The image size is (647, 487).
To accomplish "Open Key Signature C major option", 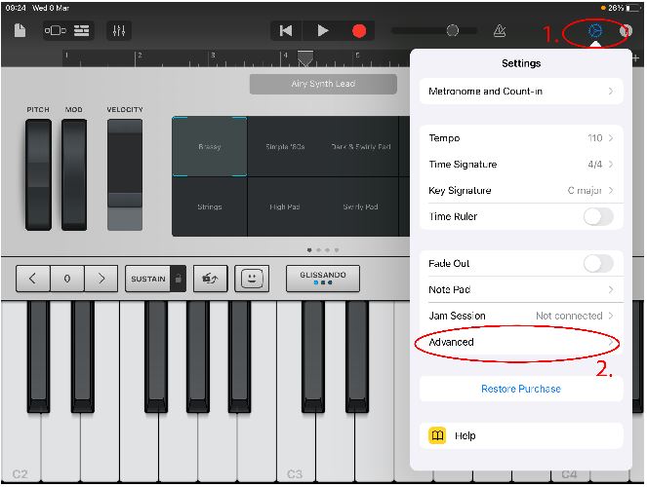I will coord(520,191).
